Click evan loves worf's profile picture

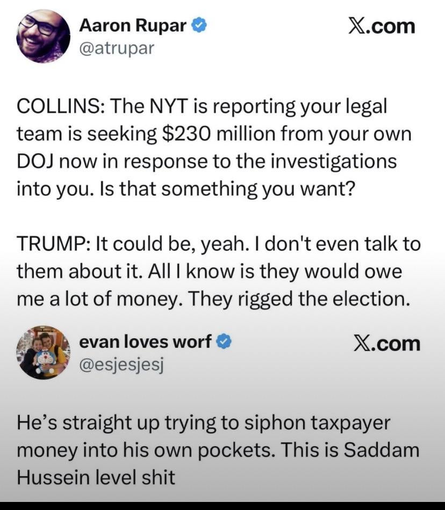(44, 352)
